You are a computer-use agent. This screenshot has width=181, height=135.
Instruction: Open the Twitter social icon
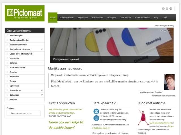click(163, 9)
